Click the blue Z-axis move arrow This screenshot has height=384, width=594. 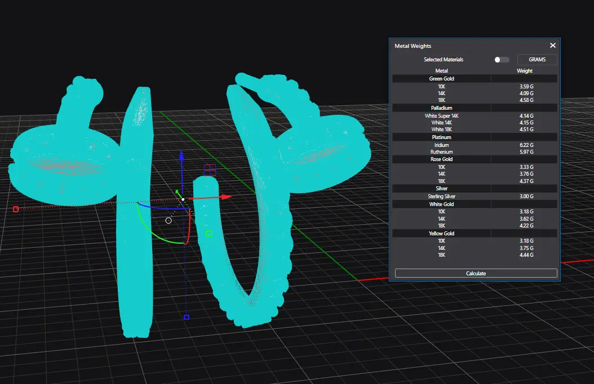[x=181, y=157]
